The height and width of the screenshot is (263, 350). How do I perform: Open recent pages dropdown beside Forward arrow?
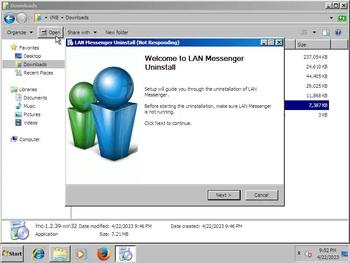[30, 18]
